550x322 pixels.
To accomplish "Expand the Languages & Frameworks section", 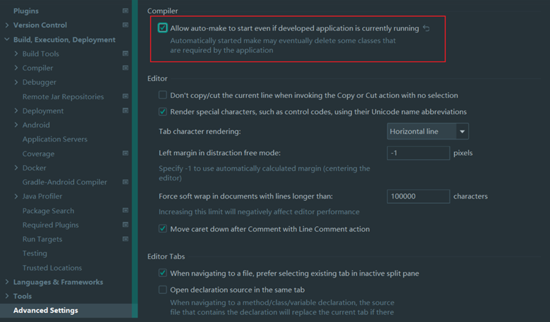I will (x=7, y=283).
